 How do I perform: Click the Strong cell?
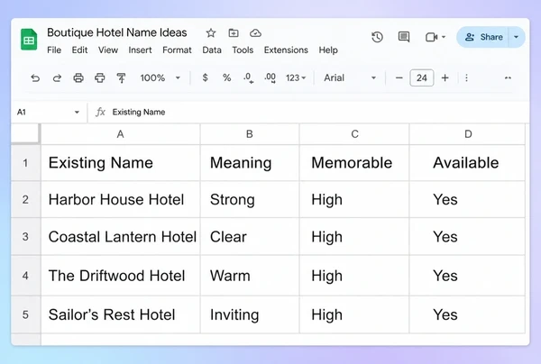[250, 200]
